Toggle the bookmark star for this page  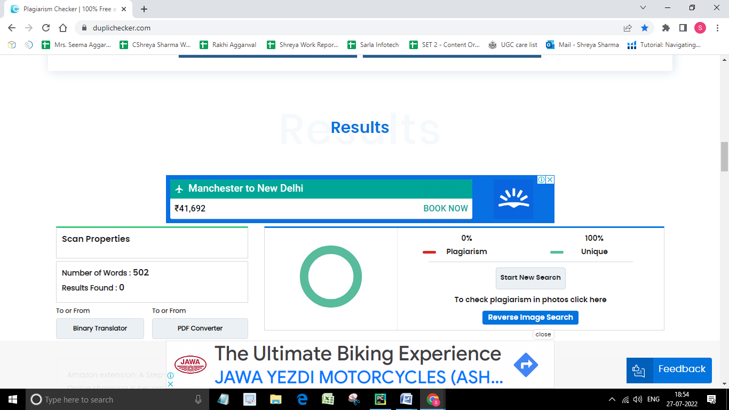[645, 28]
